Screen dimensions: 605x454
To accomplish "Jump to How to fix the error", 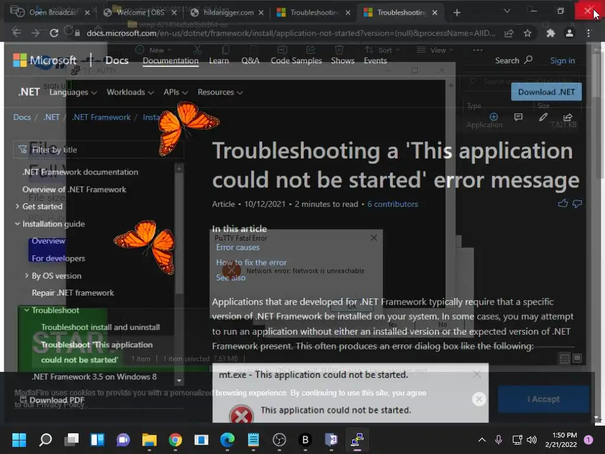I will click(251, 262).
